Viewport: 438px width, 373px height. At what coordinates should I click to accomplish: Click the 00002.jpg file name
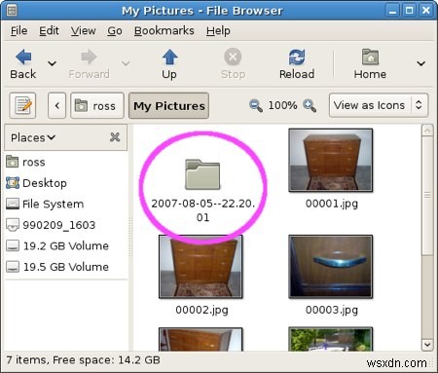coord(201,310)
